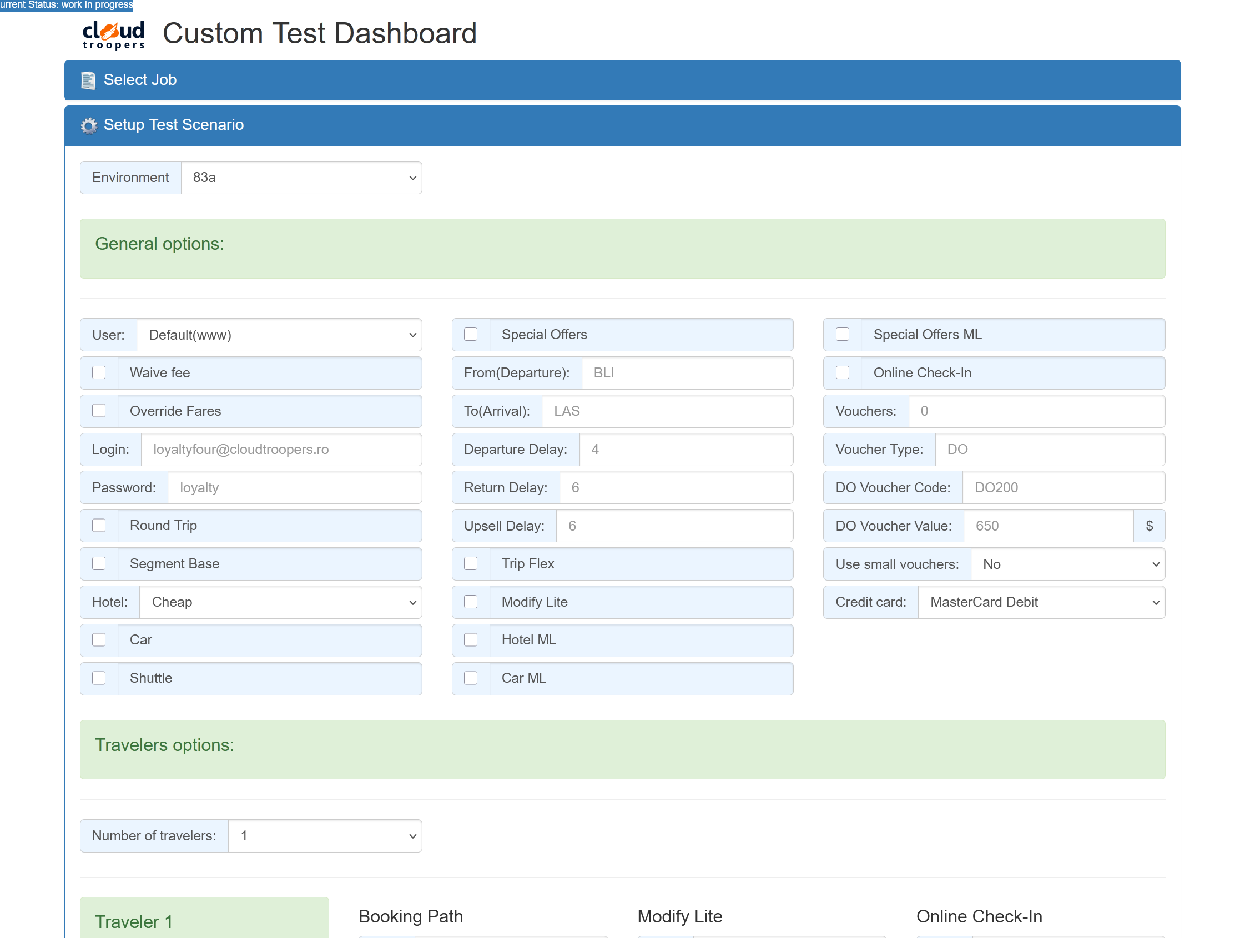
Task: Tick the Round Trip checkbox
Action: (99, 526)
